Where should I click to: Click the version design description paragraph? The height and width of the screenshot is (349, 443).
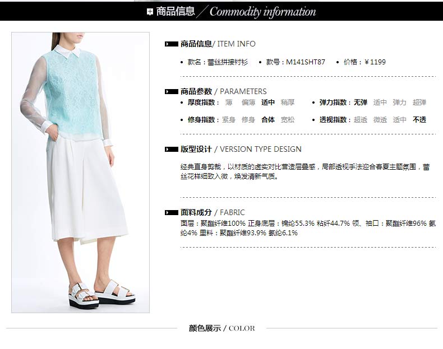click(x=305, y=171)
